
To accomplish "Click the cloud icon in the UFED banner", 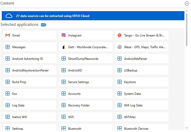I will pos(9,16).
